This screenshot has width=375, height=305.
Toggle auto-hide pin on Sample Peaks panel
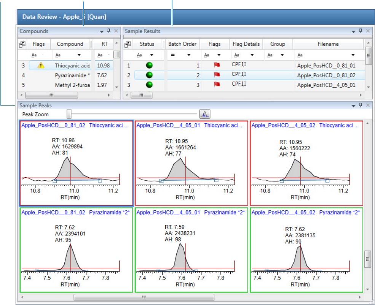(x=360, y=105)
